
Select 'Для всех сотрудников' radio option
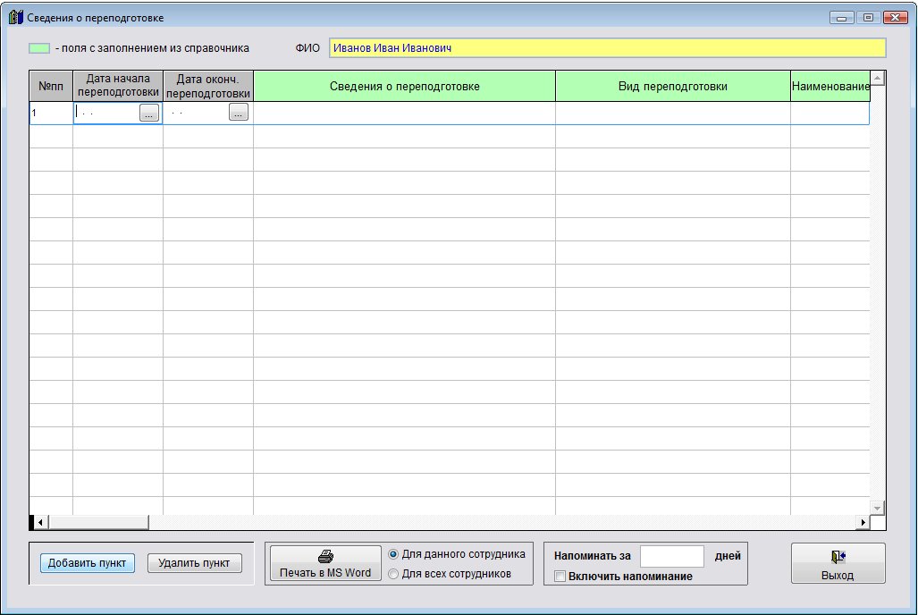click(x=394, y=574)
